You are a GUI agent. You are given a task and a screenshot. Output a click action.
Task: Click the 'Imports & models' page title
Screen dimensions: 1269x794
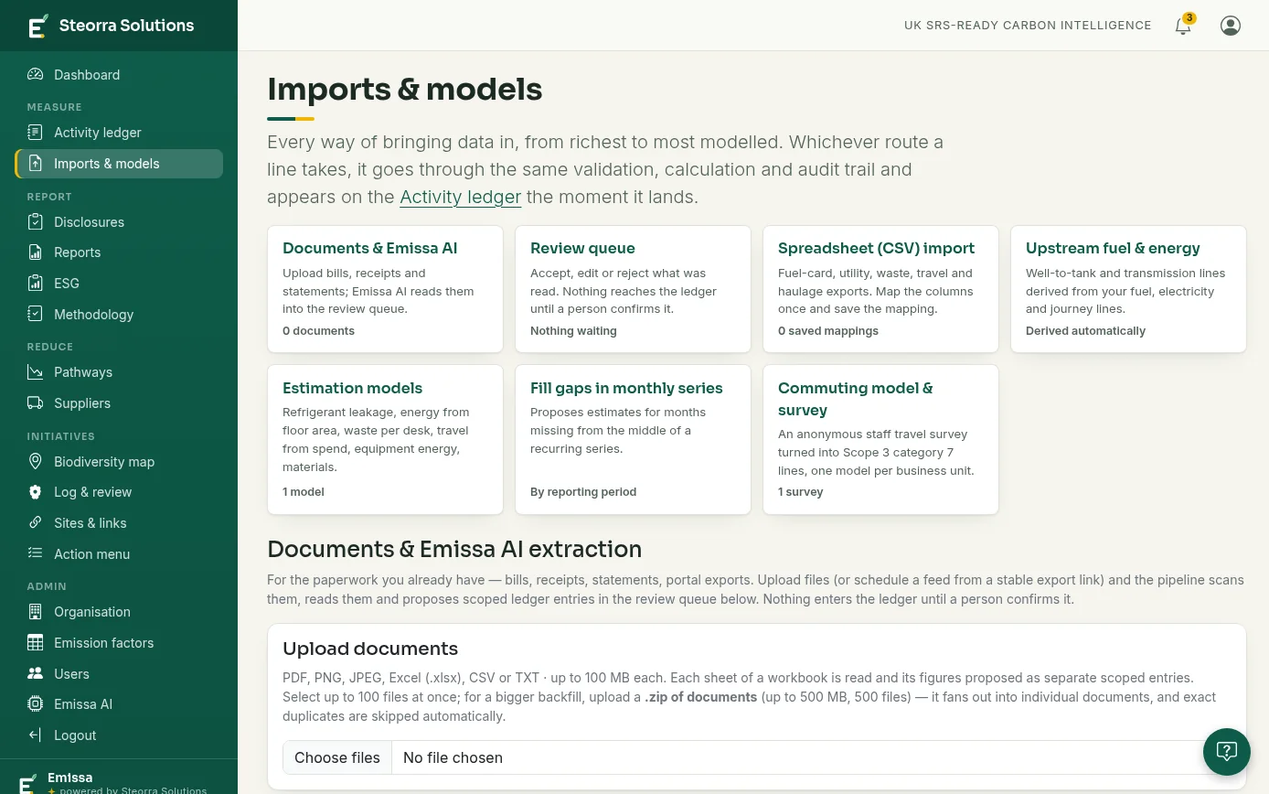point(405,90)
